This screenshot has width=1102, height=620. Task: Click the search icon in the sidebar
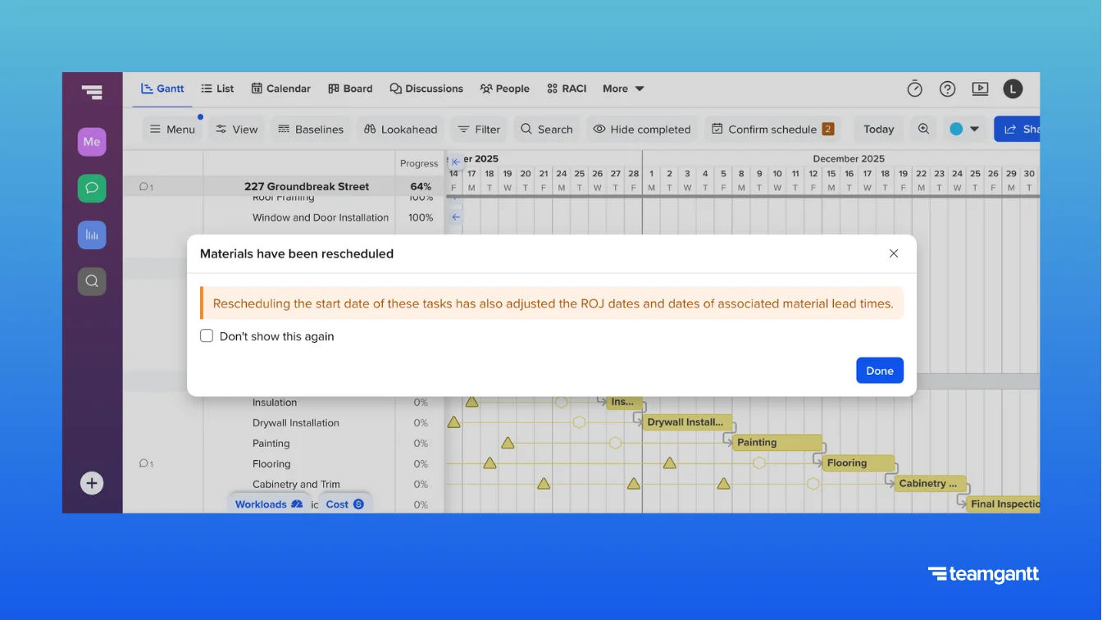point(92,281)
